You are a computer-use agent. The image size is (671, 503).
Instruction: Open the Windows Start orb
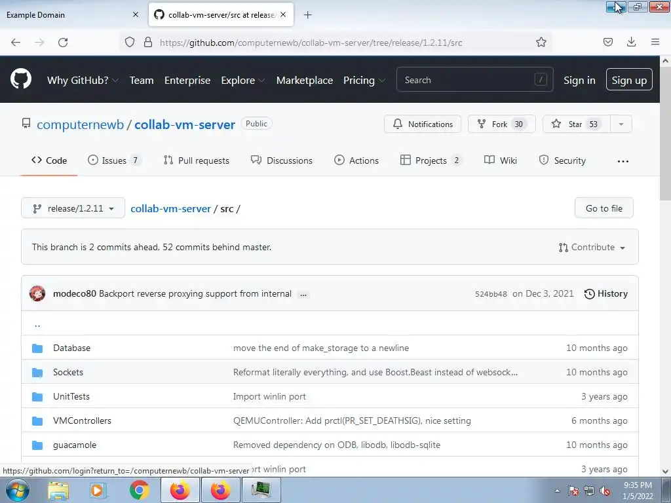[17, 490]
